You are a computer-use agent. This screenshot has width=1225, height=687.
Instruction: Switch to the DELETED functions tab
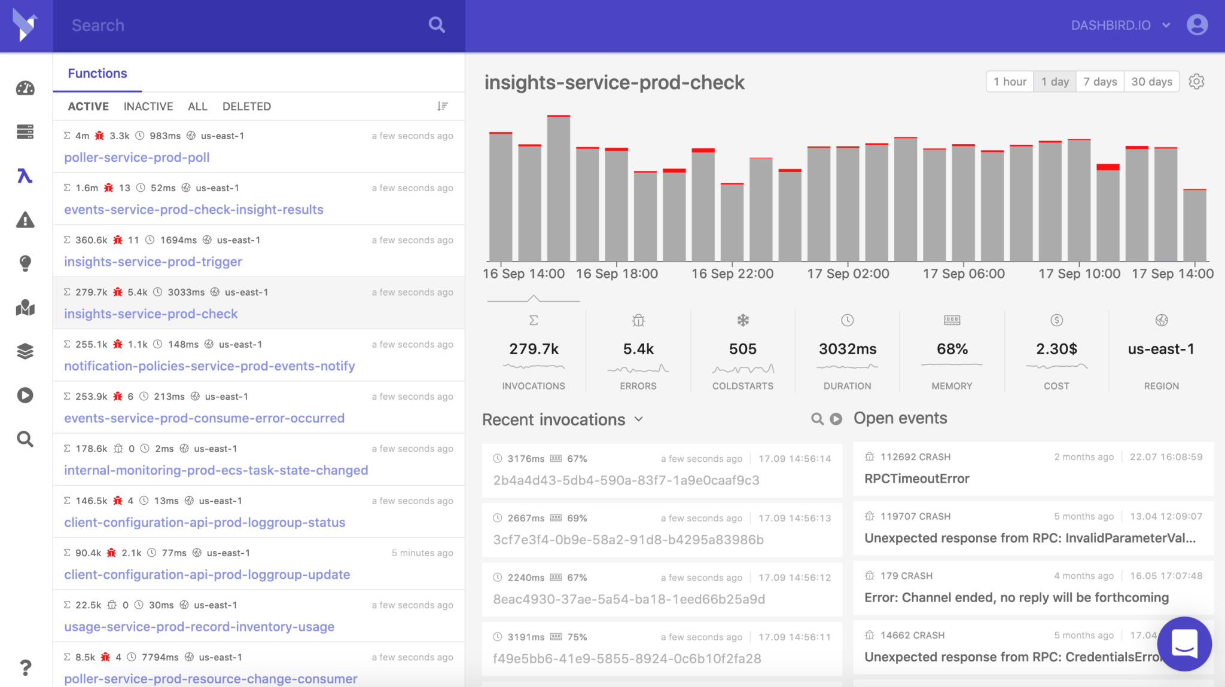click(x=246, y=106)
